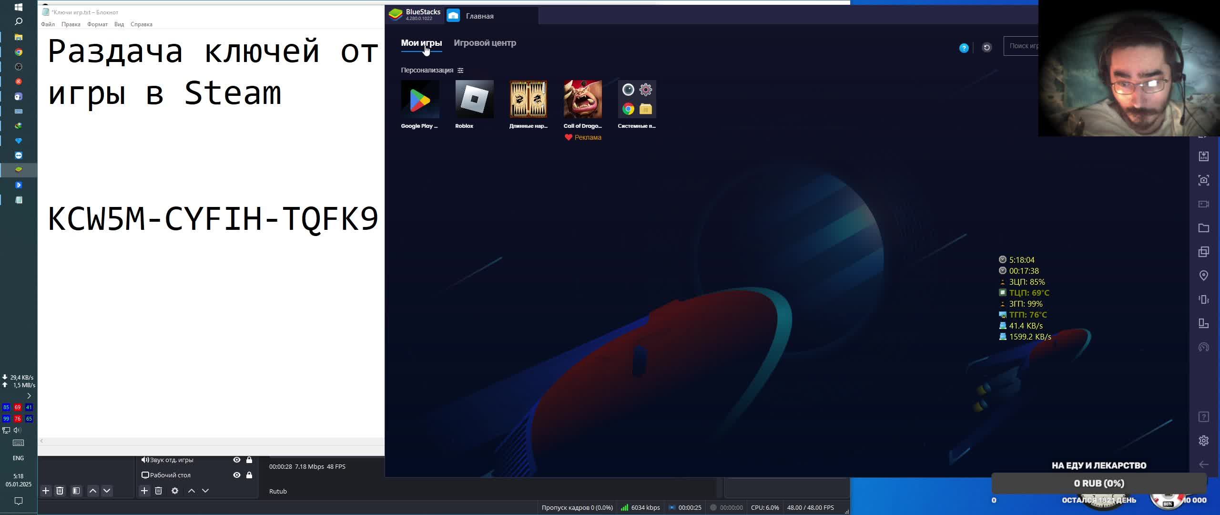Viewport: 1220px width, 515px height.
Task: Launch Google Play Store app
Action: 420,99
